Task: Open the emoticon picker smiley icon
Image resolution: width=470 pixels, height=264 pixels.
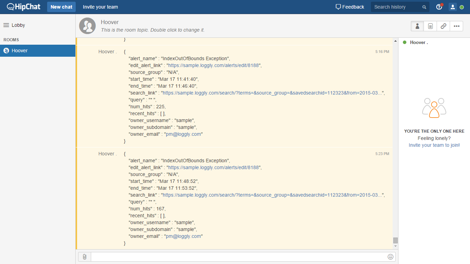Action: click(x=391, y=257)
